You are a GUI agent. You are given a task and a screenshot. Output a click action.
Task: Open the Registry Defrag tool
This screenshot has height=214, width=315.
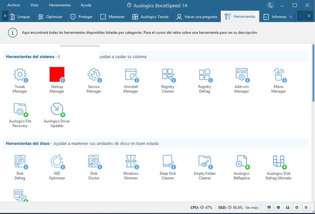click(205, 81)
